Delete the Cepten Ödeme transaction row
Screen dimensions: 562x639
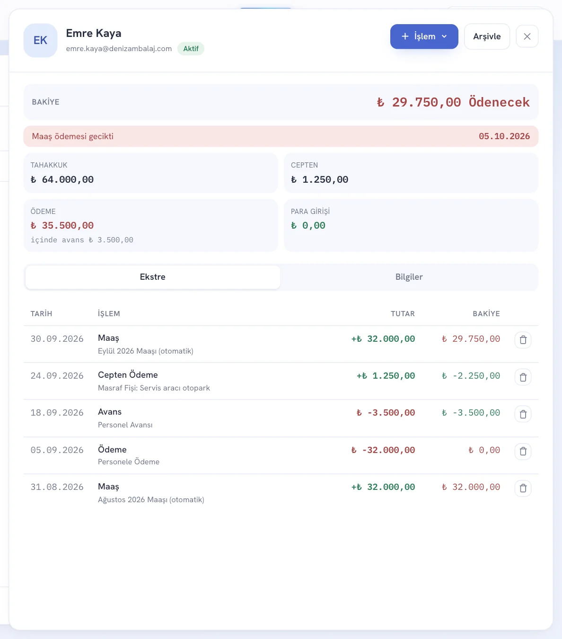523,377
